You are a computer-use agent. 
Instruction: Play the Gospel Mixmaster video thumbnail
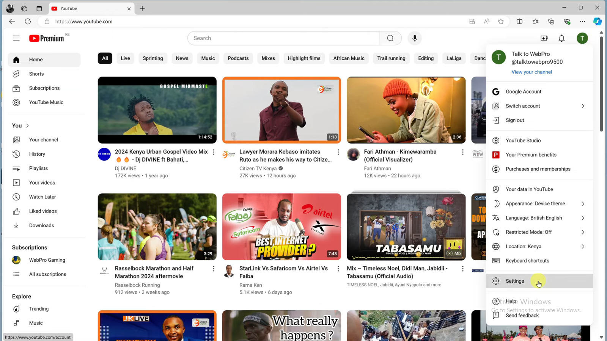[157, 110]
